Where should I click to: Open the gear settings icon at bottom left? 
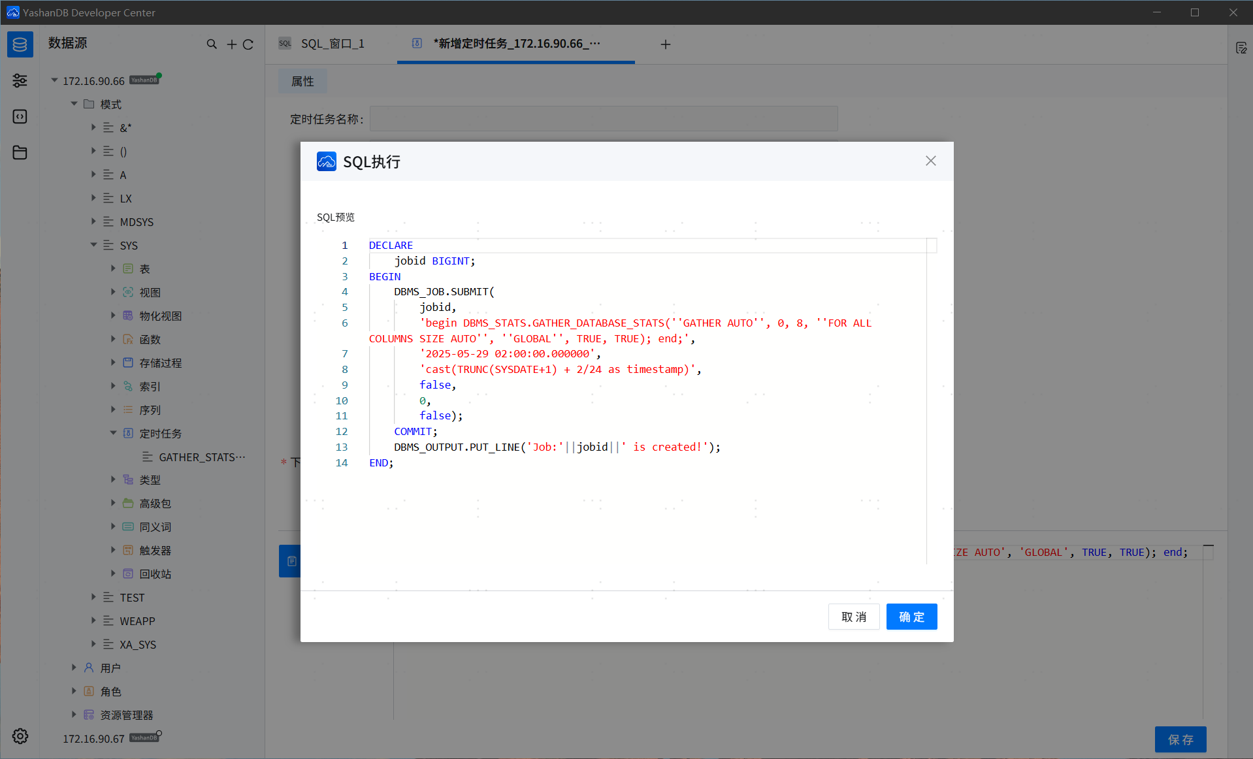(20, 736)
